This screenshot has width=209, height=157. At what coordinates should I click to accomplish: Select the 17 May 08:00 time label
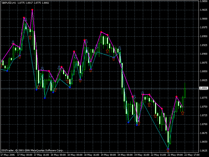click(25, 155)
